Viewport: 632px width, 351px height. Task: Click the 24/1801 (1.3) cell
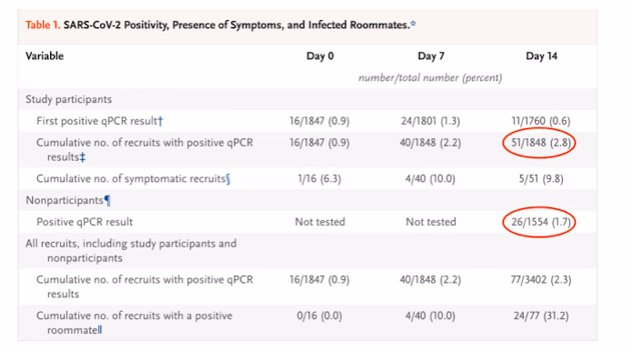(430, 121)
